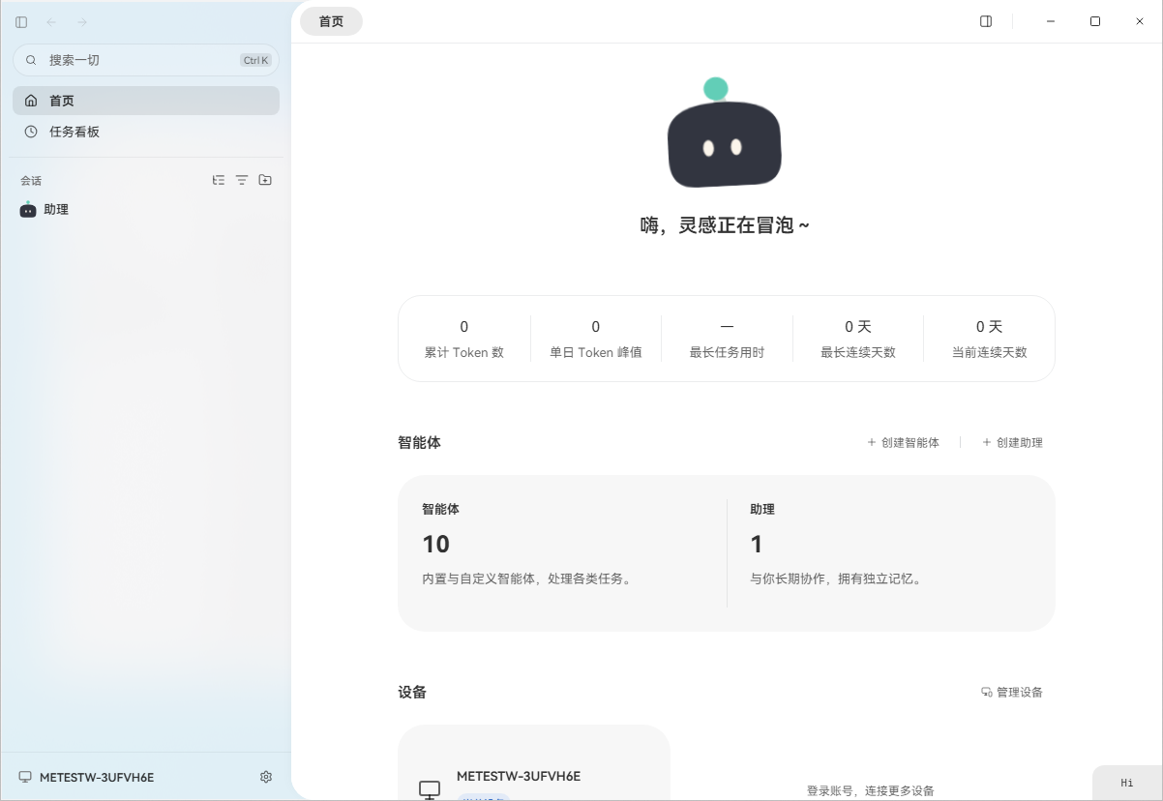Focus the 搜索一切 search field
The image size is (1163, 801).
tap(146, 60)
